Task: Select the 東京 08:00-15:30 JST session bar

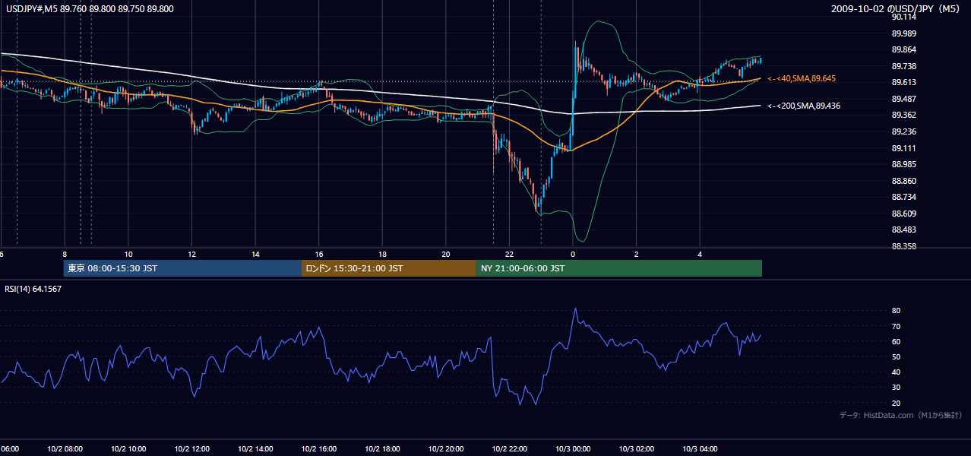Action: (x=182, y=268)
